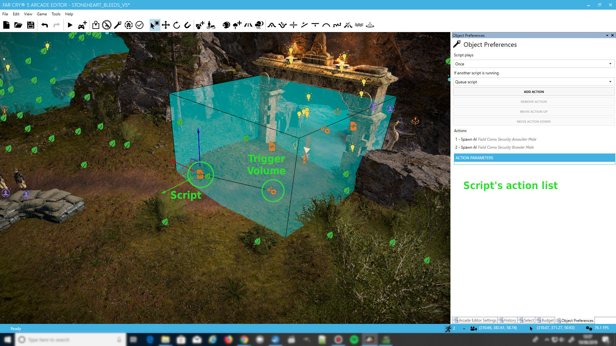Select the terrain raise bump tool
Screen dimensions: 616x346
click(272, 25)
